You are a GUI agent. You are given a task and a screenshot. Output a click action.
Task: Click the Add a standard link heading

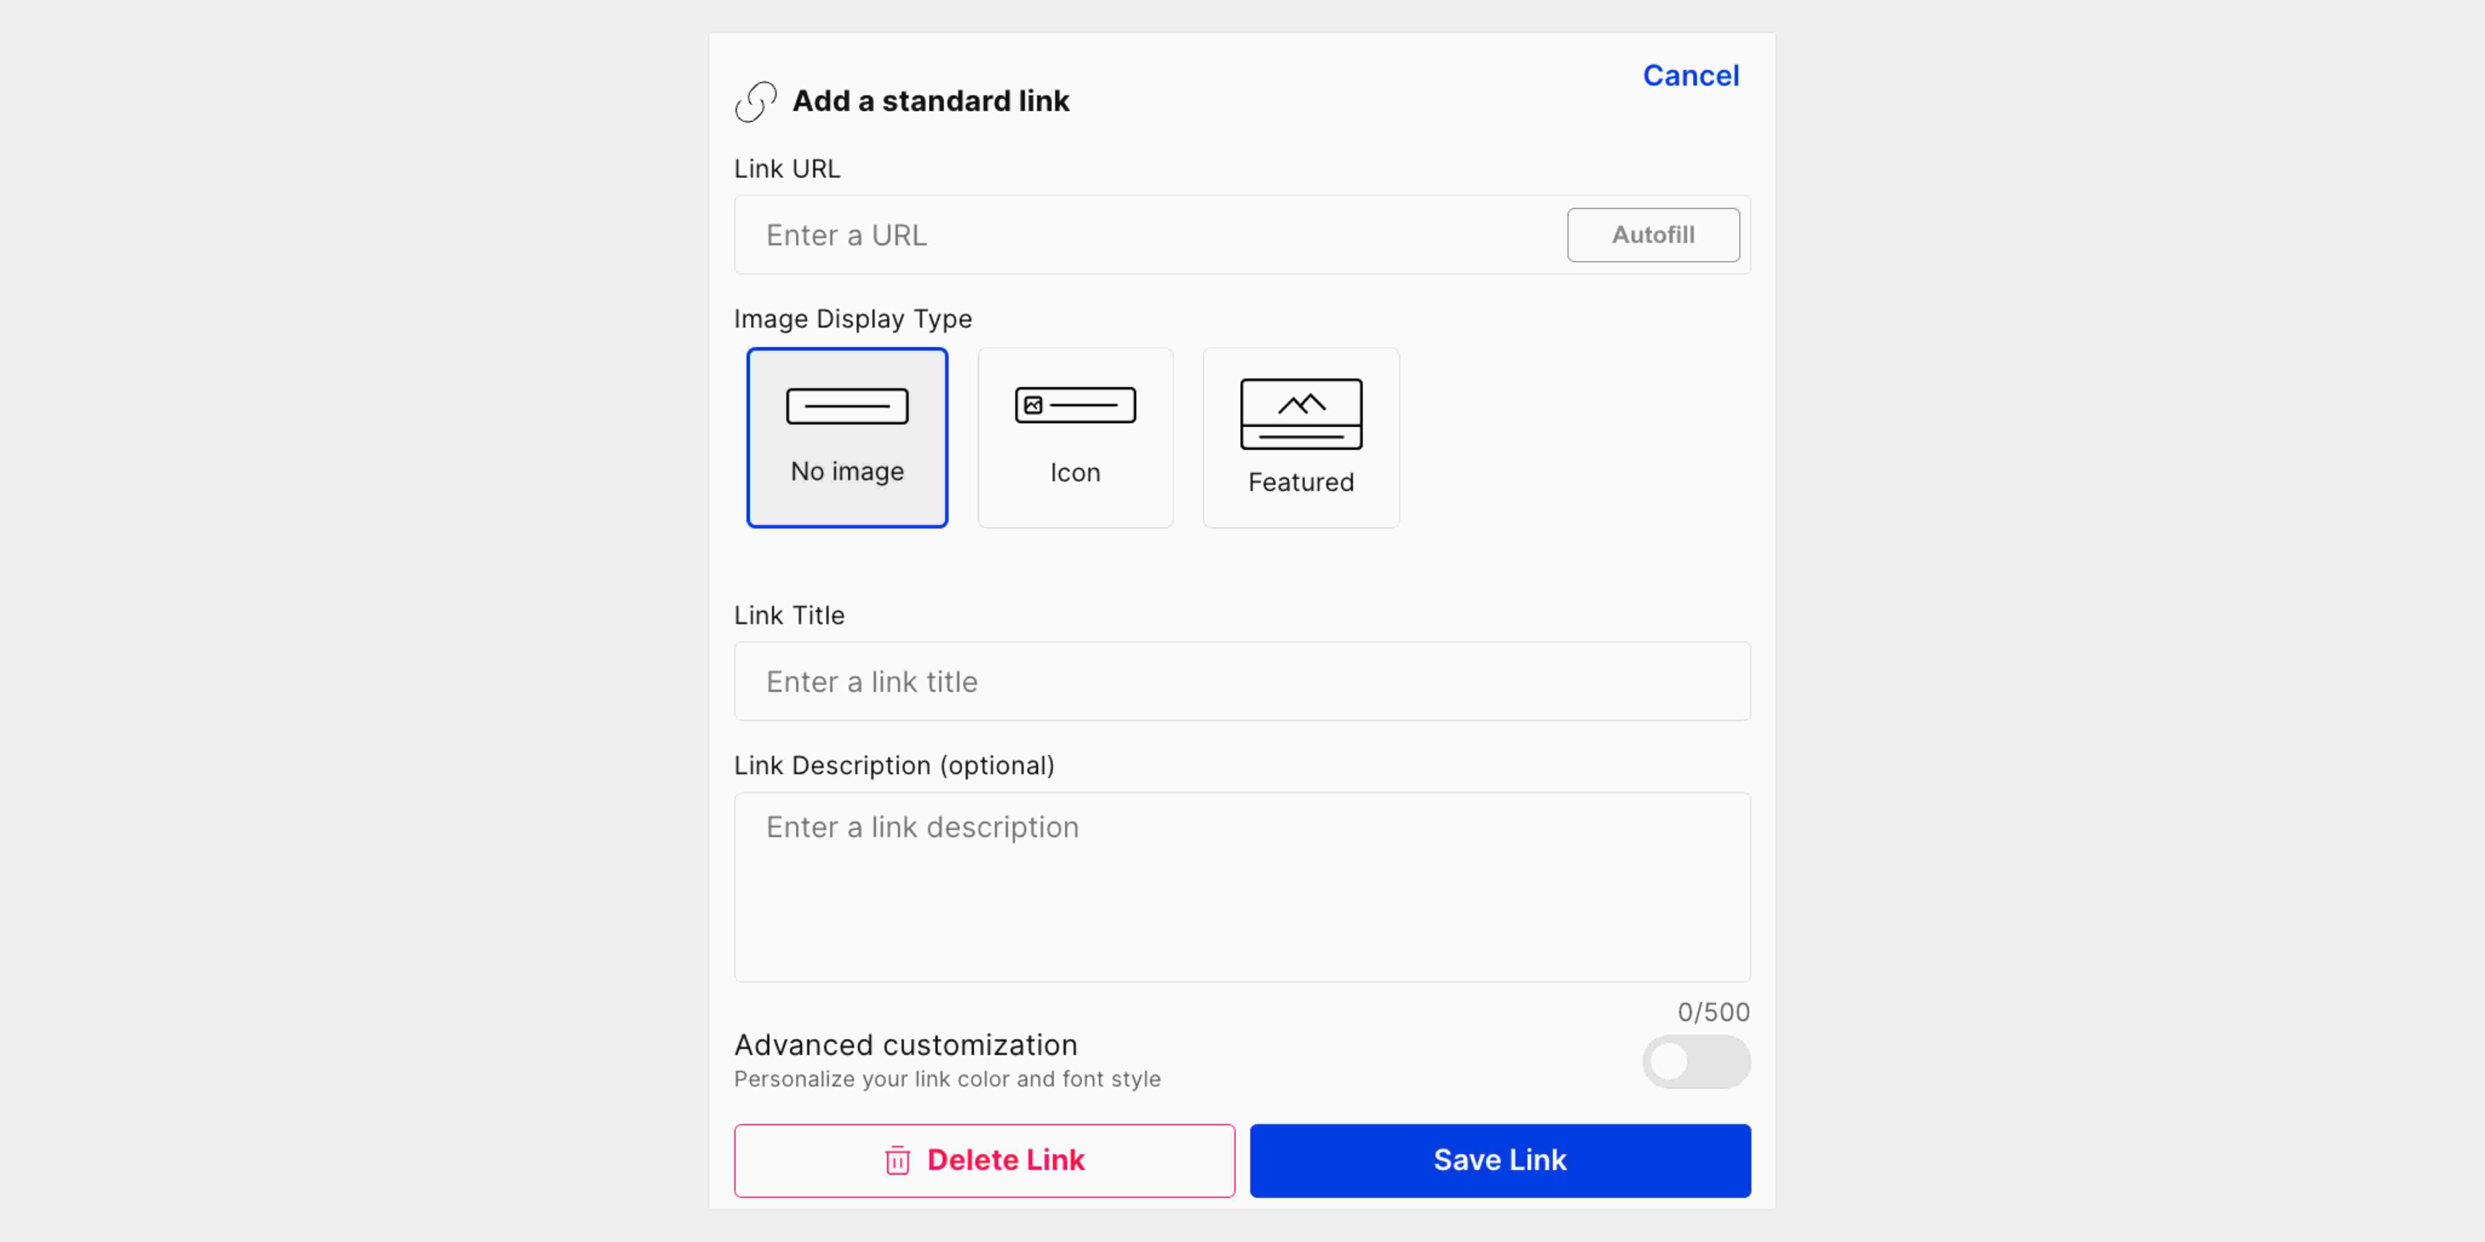[930, 101]
